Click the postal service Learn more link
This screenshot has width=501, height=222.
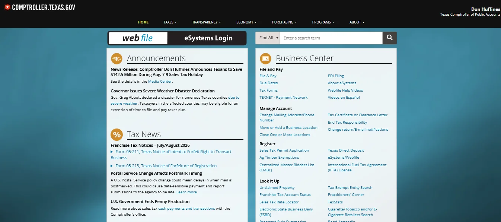tap(186, 192)
